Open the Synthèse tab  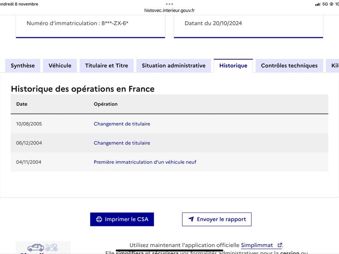[23, 66]
